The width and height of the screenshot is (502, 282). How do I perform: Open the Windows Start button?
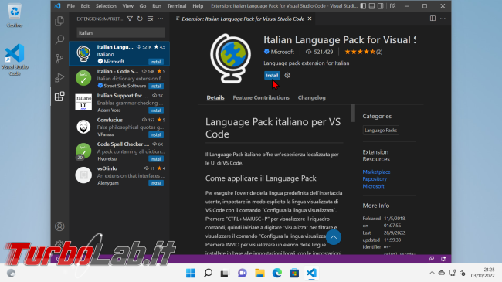pos(191,273)
